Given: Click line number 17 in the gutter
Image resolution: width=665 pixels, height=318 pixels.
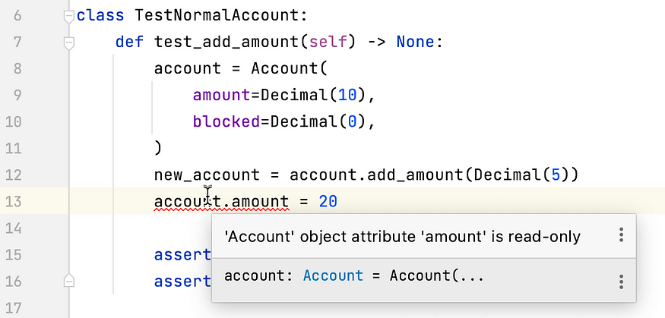Looking at the screenshot, I should (13, 307).
